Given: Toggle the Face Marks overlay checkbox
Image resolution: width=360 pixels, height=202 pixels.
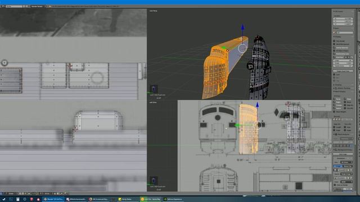Looking at the screenshot, I should coord(345,108).
